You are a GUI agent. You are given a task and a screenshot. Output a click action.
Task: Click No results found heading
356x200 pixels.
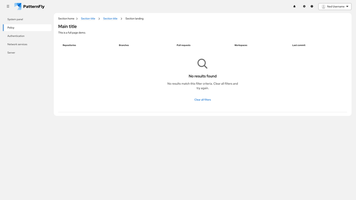pos(202,76)
